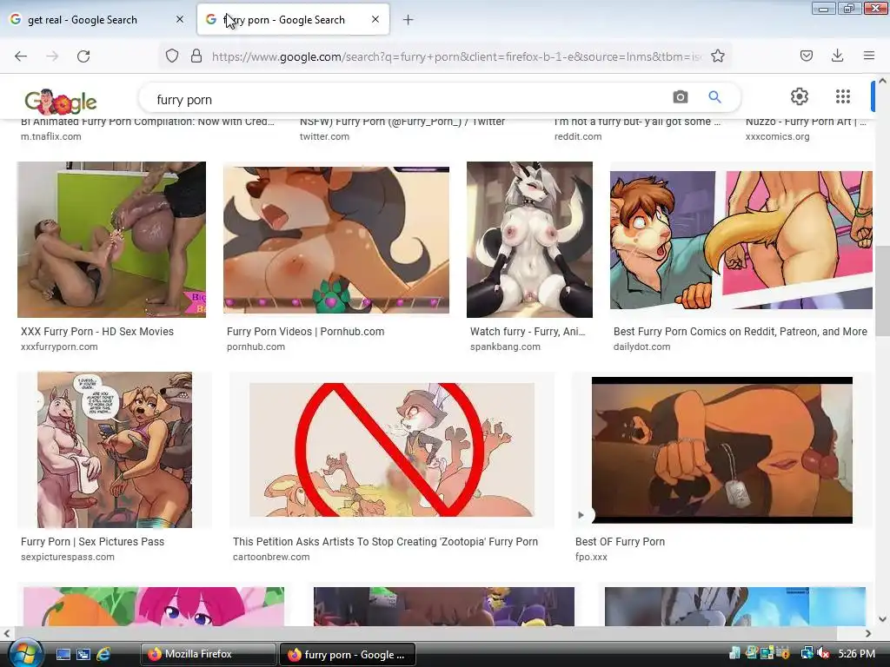
Task: Click the Windows security alert tray icon
Action: click(783, 653)
